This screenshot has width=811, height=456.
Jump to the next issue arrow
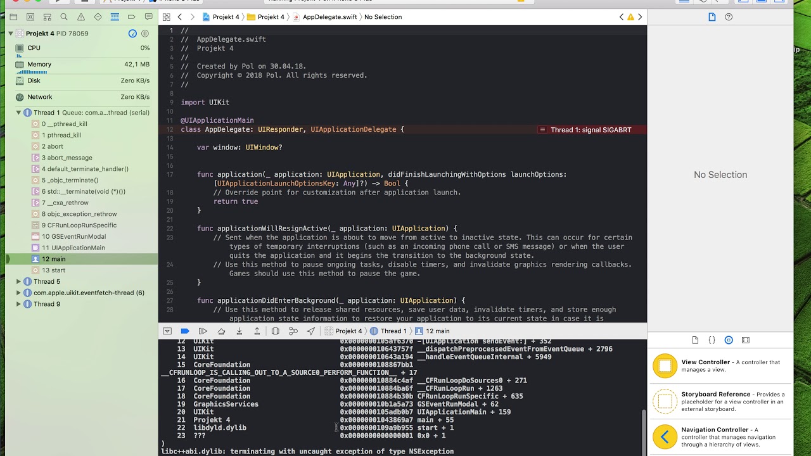pos(640,17)
